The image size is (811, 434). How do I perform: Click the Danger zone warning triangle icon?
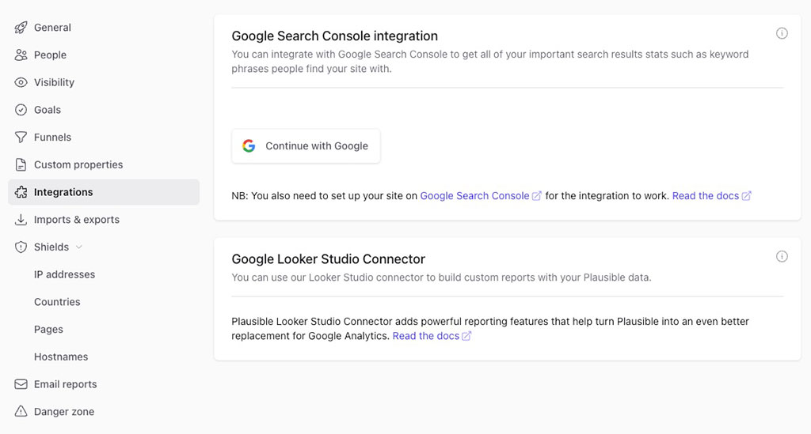(x=21, y=412)
